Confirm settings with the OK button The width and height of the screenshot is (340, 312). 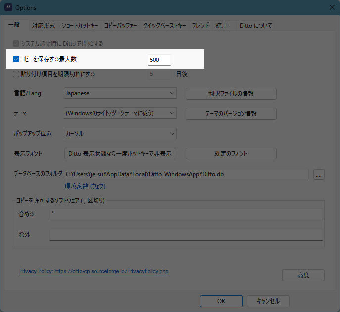point(221,301)
